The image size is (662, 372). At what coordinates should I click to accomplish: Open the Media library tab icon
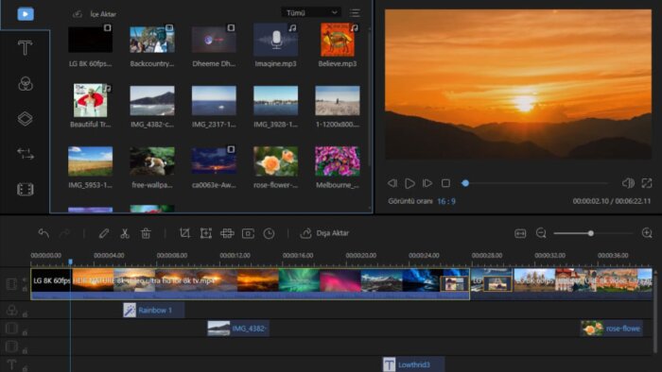(x=26, y=14)
